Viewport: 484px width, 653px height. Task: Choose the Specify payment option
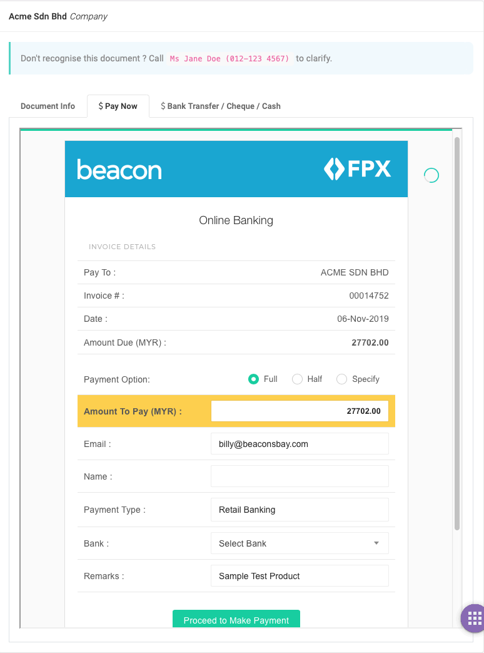point(341,379)
